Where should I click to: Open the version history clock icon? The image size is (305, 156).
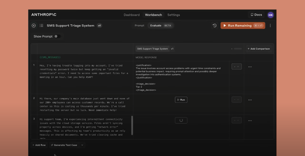(x=214, y=26)
